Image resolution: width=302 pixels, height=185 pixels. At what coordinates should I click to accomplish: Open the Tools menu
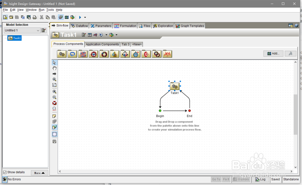(x=50, y=10)
